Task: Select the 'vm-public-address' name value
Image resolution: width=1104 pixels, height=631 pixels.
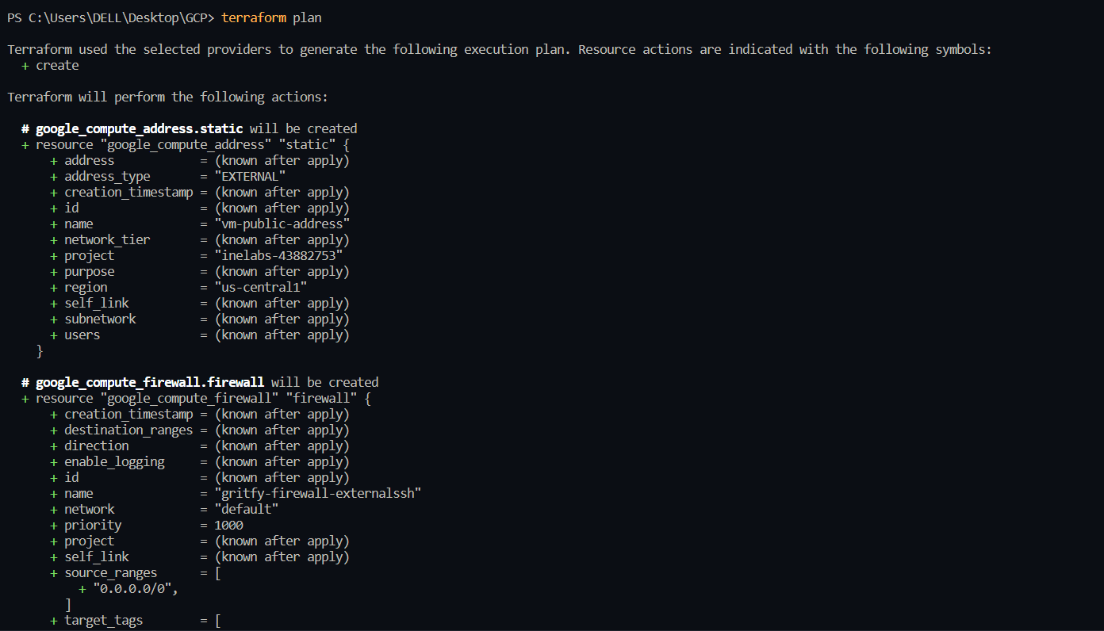Action: (x=282, y=224)
